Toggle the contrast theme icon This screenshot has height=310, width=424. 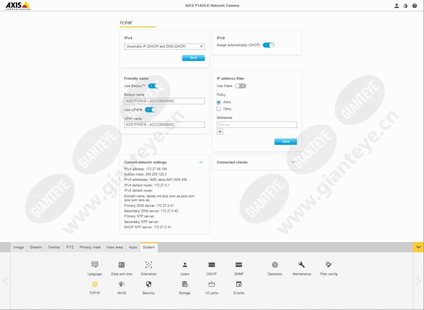coord(405,6)
